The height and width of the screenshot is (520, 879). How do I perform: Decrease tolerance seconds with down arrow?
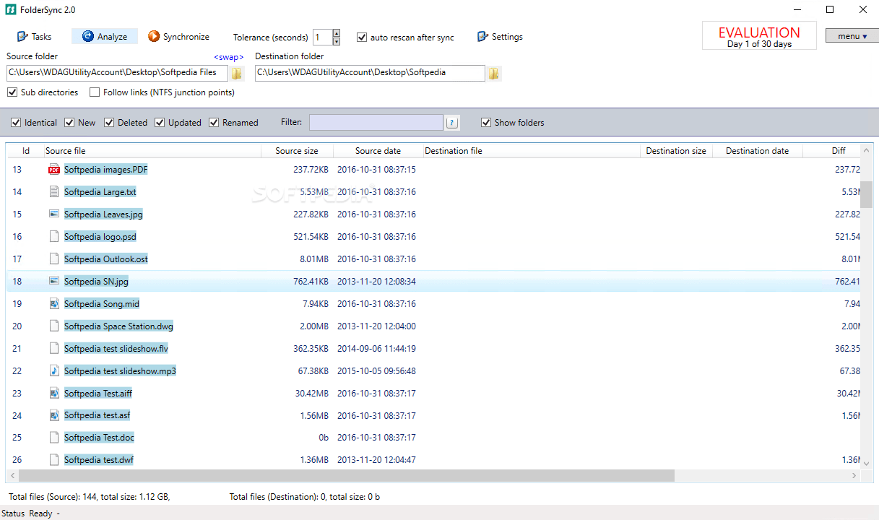coord(336,41)
